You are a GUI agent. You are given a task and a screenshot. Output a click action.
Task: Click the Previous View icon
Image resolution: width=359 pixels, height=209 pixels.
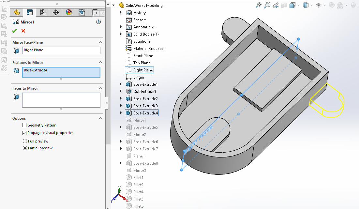tap(276, 5)
